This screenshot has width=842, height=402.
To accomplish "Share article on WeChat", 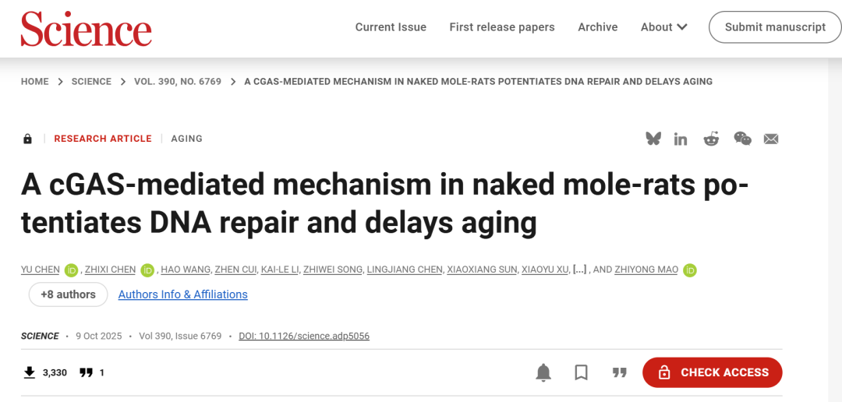I will click(x=742, y=139).
